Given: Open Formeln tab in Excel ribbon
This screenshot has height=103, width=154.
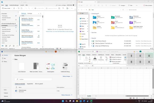Looking at the screenshot, I should click(108, 55).
